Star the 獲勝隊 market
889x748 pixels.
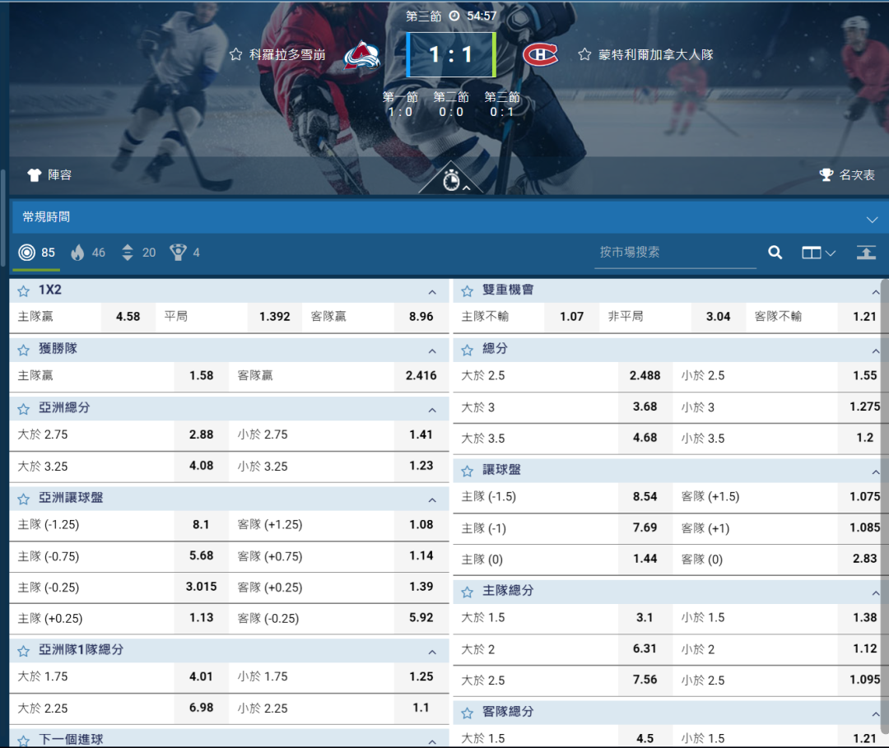[x=23, y=351]
